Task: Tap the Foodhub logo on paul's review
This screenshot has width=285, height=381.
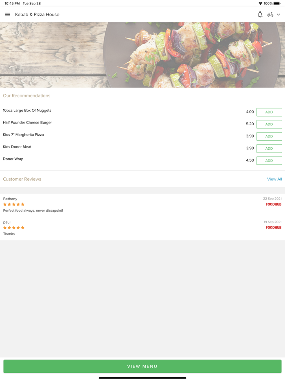Action: pos(273,228)
